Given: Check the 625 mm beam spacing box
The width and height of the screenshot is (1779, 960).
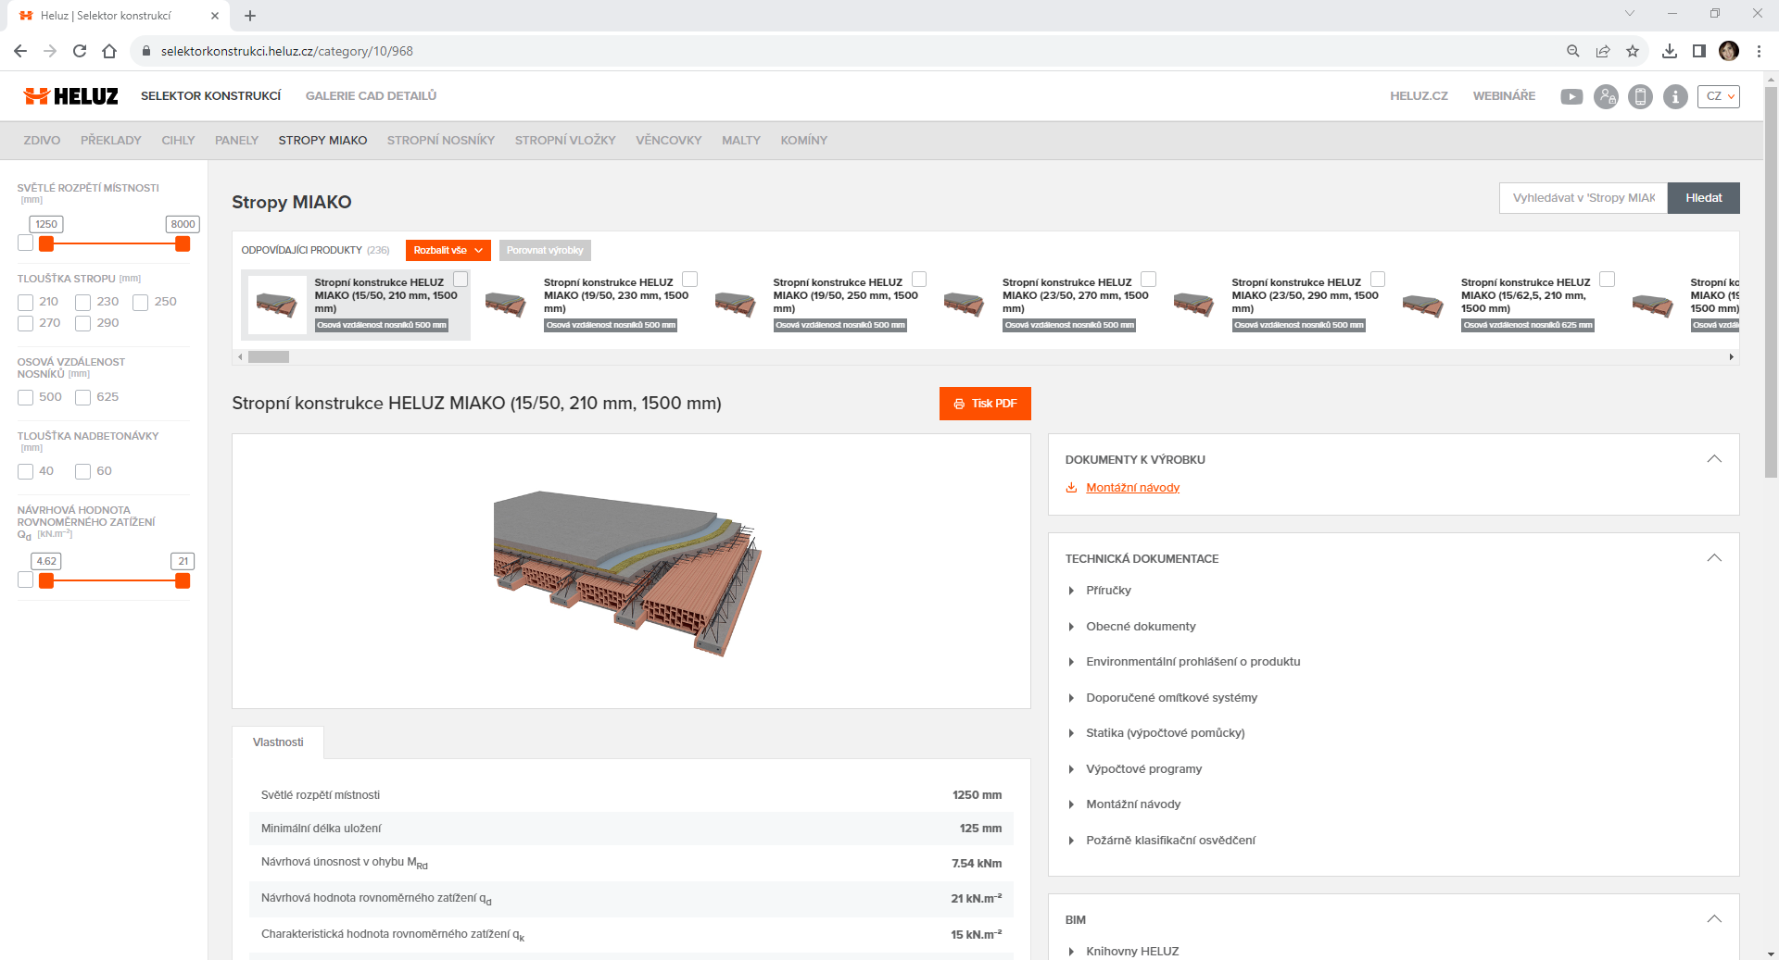Looking at the screenshot, I should [x=83, y=397].
